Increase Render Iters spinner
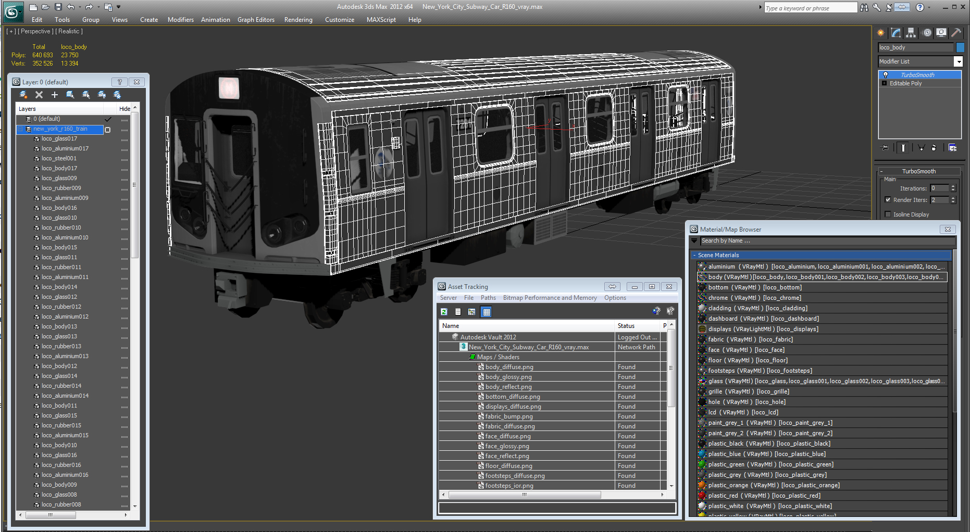The width and height of the screenshot is (970, 532). [953, 198]
